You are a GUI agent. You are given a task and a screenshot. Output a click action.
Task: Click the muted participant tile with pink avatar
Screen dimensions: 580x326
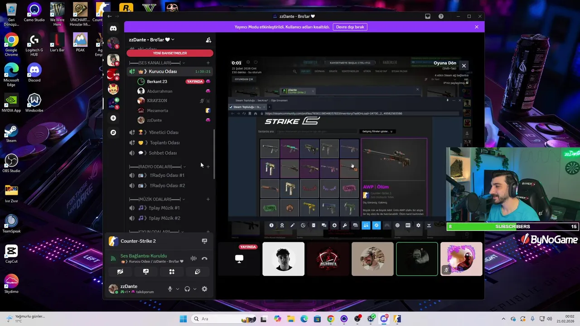461,259
